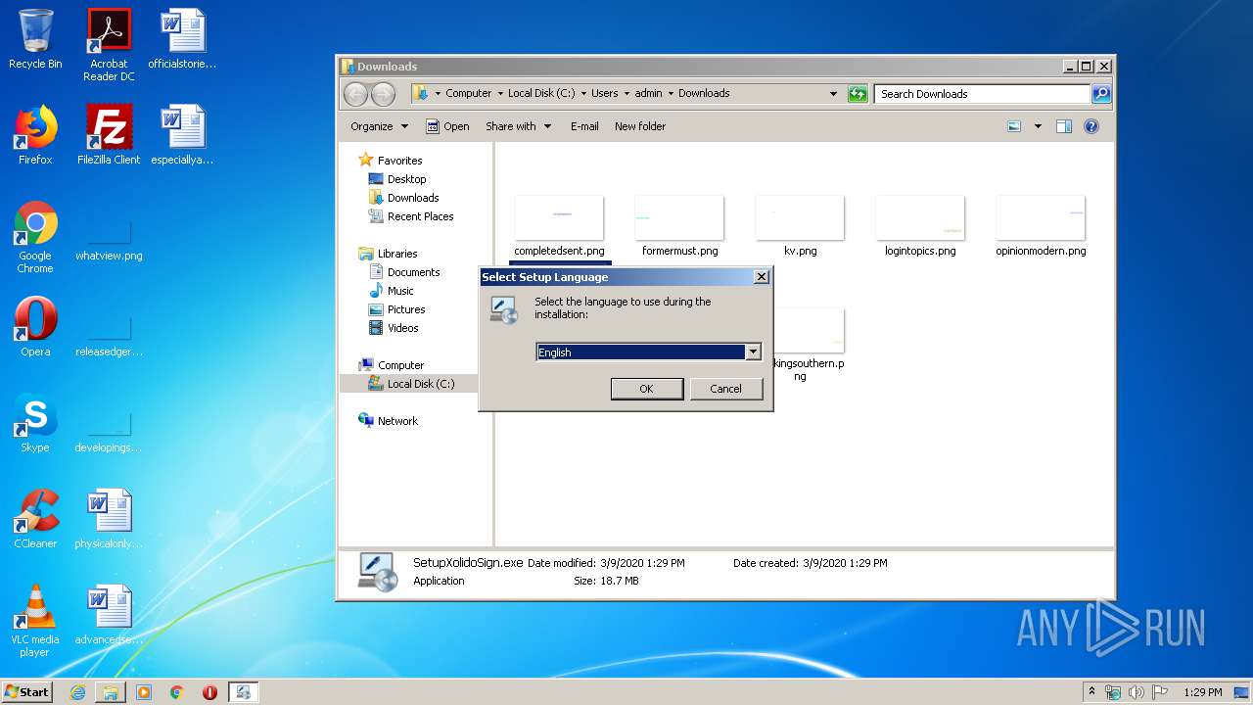Show hidden tray icons arrow

tap(1091, 692)
